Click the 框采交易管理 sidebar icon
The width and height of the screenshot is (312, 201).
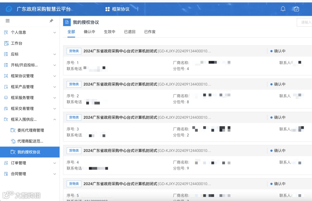pyautogui.click(x=6, y=109)
